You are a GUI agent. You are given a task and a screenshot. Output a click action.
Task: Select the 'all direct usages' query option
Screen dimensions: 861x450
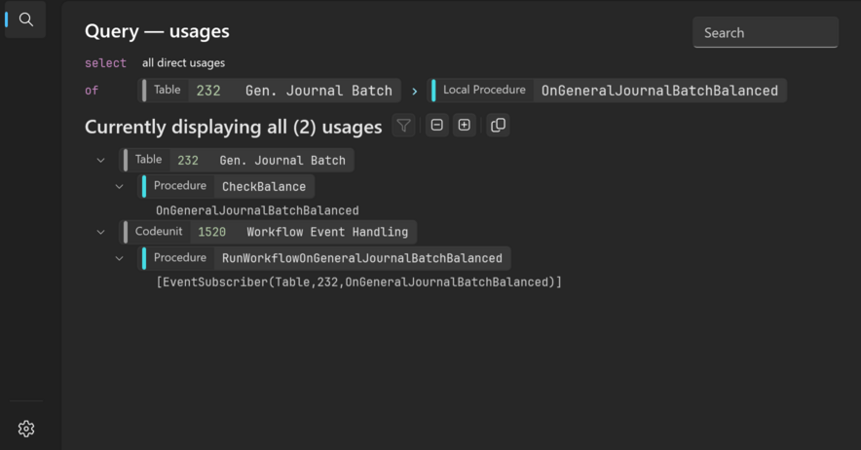[183, 62]
